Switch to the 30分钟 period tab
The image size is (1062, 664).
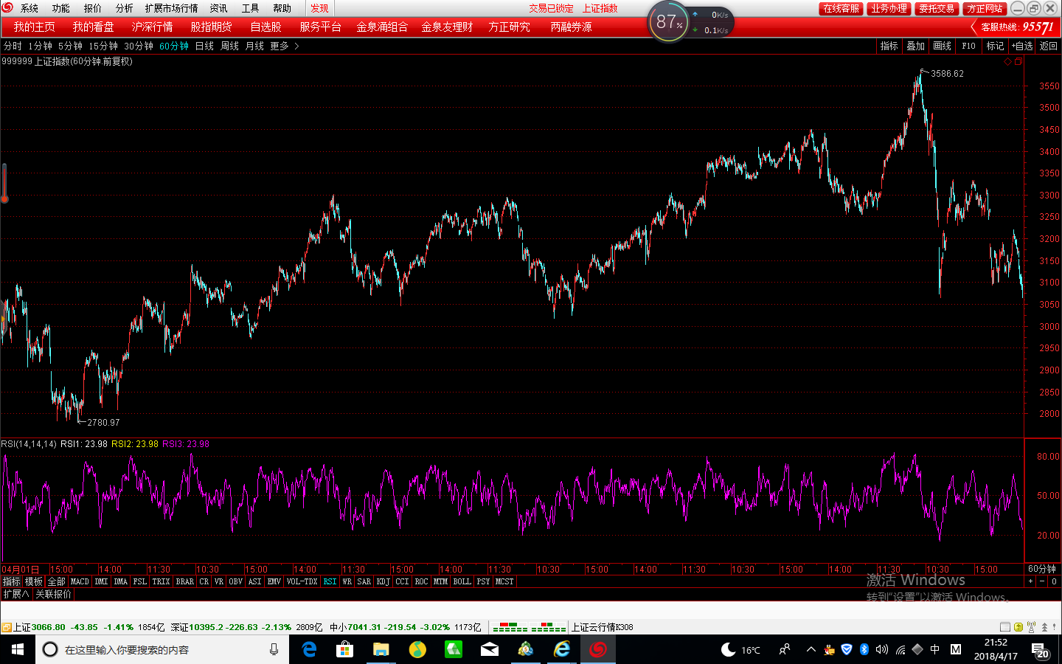click(139, 46)
